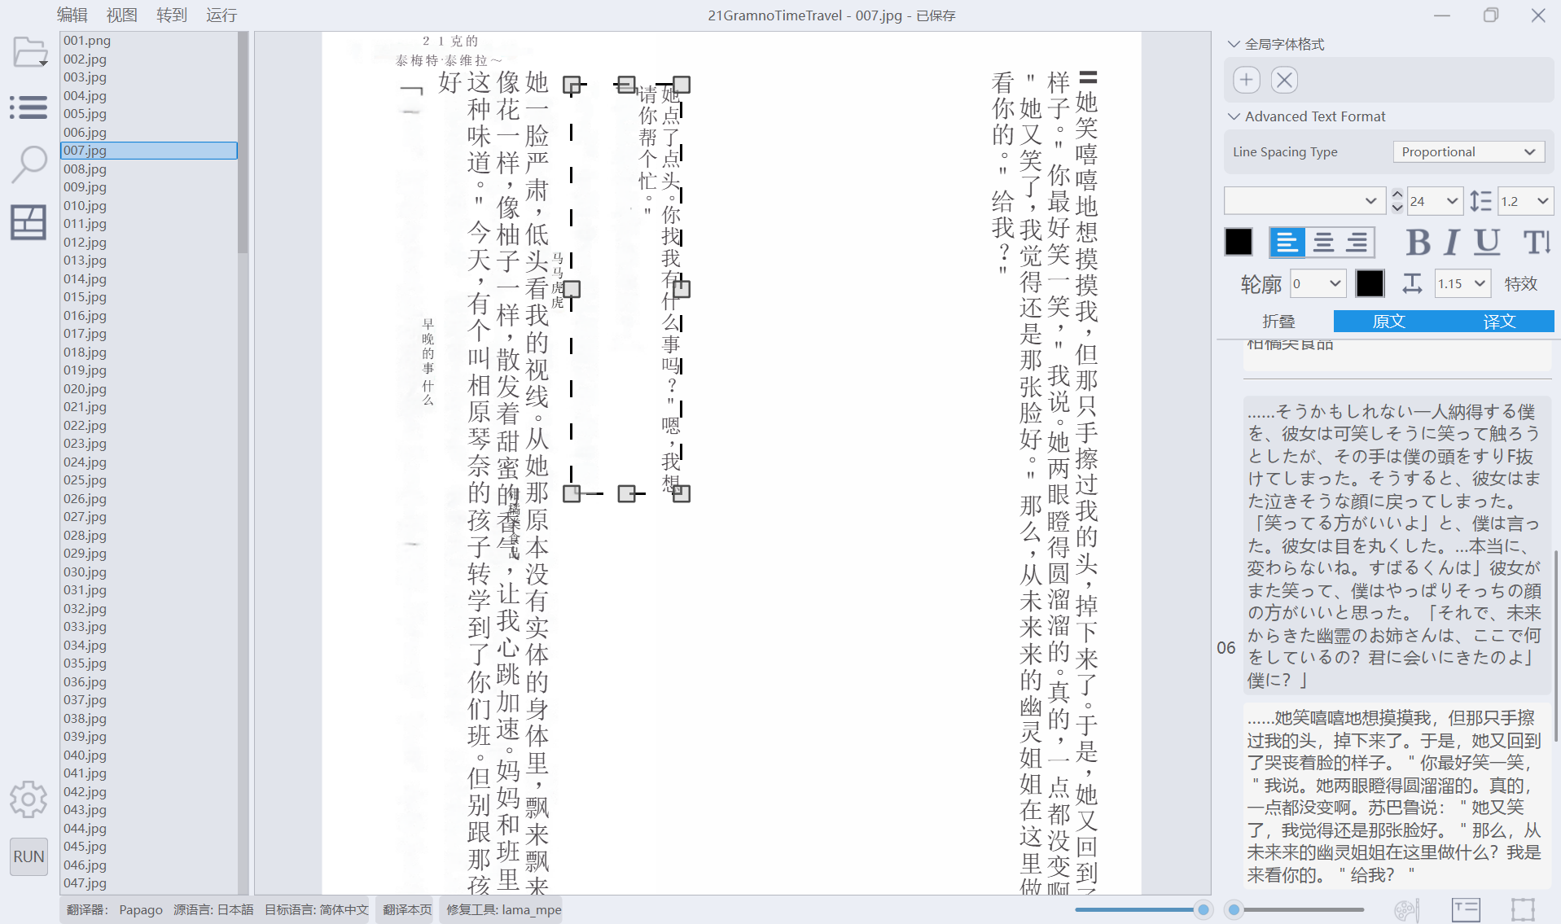This screenshot has width=1561, height=924.
Task: Click the gray opacity slider handle
Action: click(1234, 909)
